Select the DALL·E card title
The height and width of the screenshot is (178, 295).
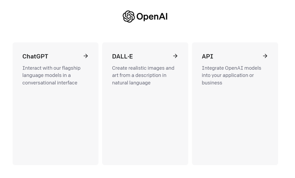pyautogui.click(x=123, y=56)
